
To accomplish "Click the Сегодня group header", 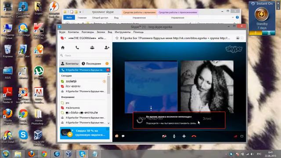I will click(x=66, y=75).
